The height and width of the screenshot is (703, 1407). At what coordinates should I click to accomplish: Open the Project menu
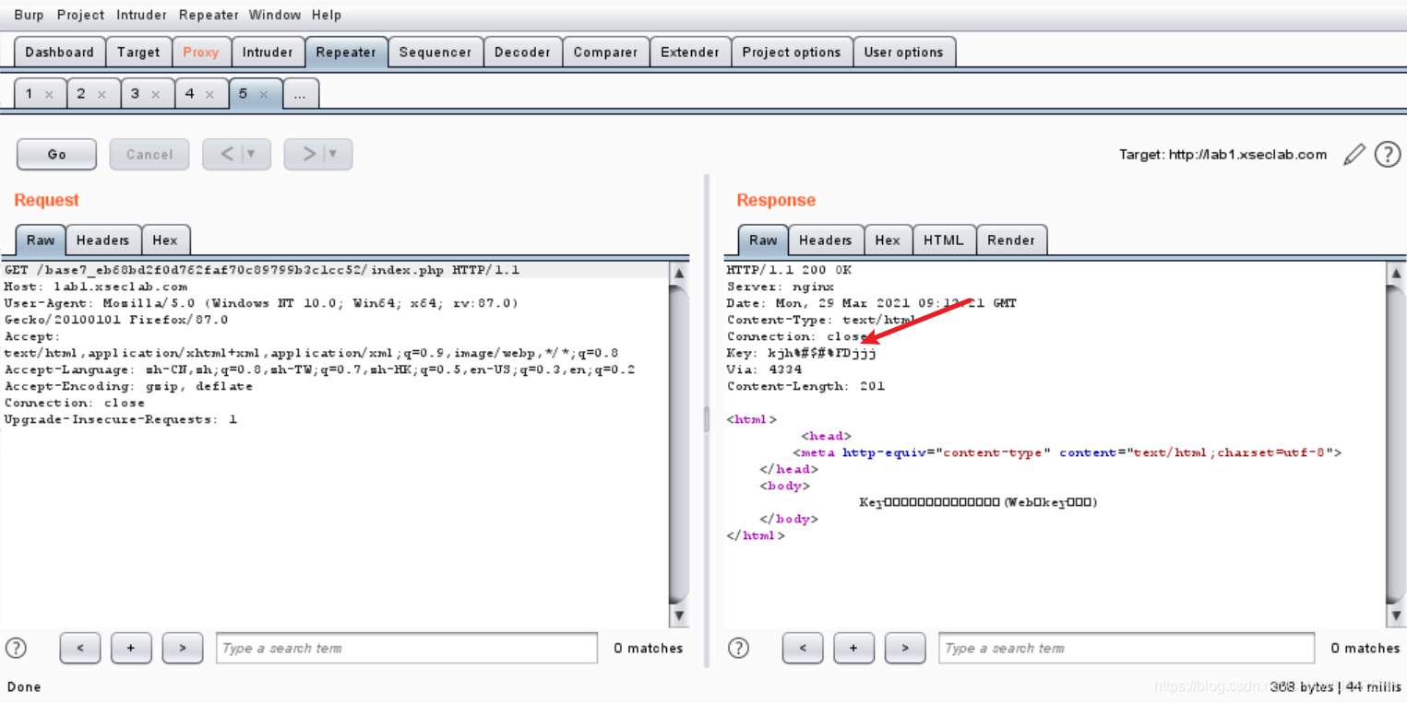pyautogui.click(x=80, y=15)
